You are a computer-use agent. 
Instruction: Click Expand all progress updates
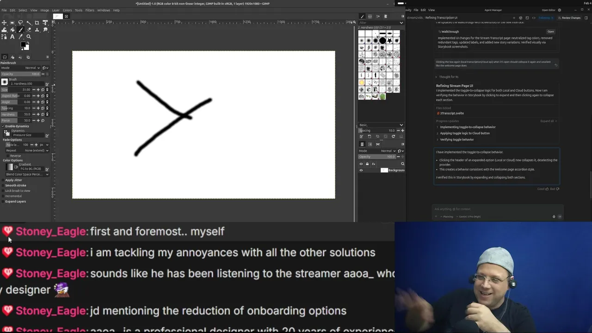[547, 121]
